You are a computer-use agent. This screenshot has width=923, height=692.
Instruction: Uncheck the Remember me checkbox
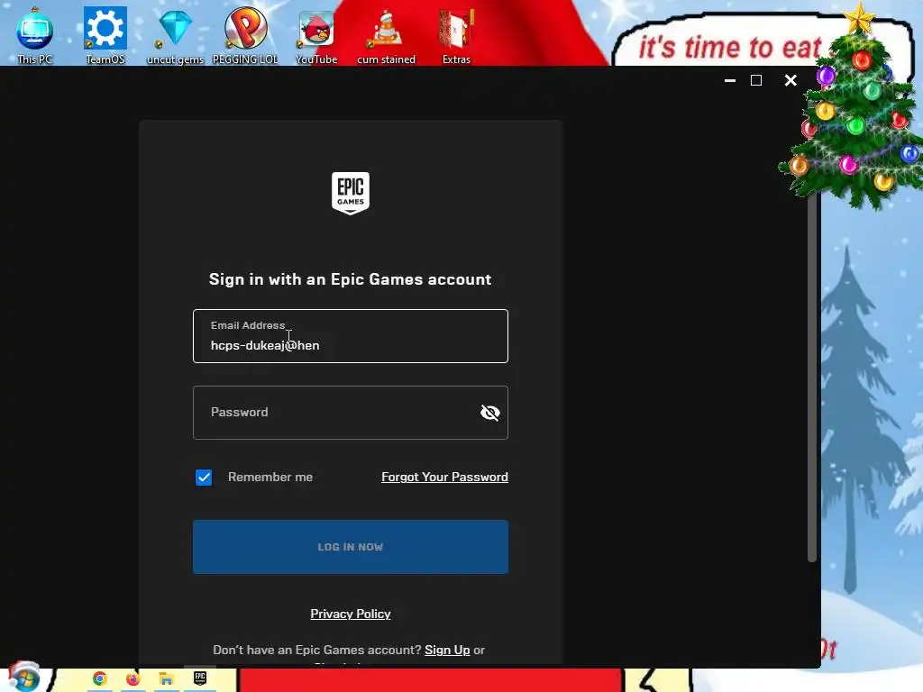tap(204, 478)
